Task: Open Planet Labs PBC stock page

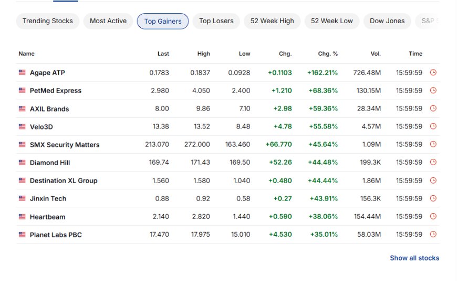Action: pos(56,235)
